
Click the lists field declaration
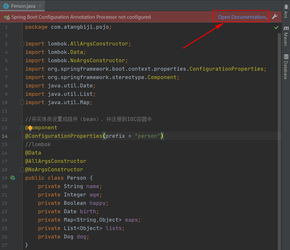coord(82,228)
